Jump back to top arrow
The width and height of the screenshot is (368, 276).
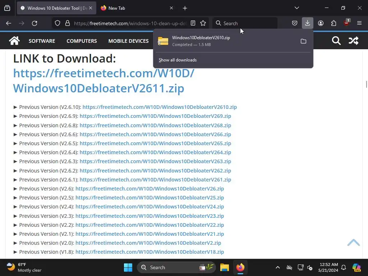pyautogui.click(x=354, y=243)
